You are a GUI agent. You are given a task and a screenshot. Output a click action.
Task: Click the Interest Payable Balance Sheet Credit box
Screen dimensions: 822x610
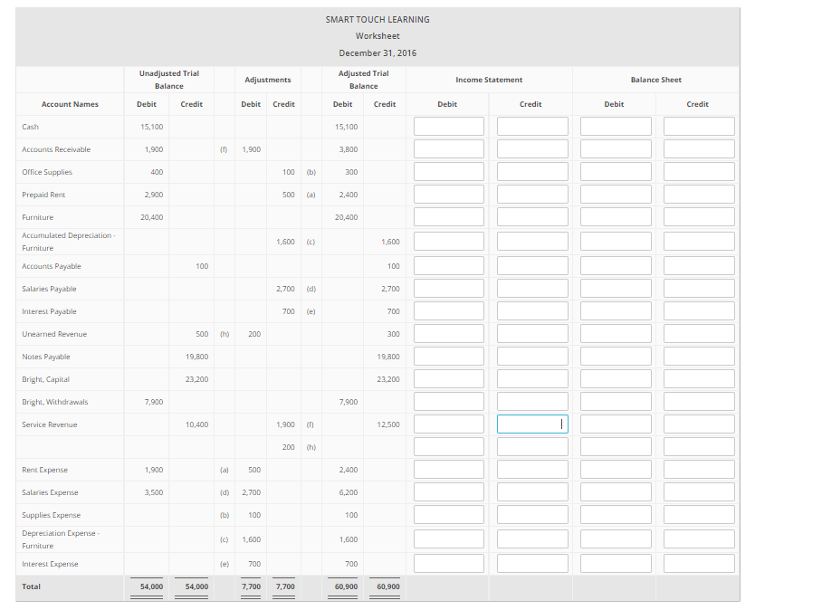click(697, 310)
